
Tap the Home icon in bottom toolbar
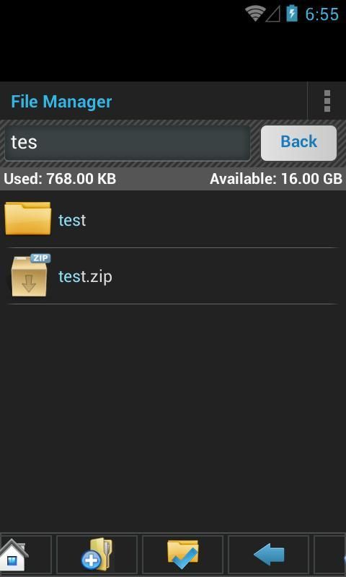14,555
